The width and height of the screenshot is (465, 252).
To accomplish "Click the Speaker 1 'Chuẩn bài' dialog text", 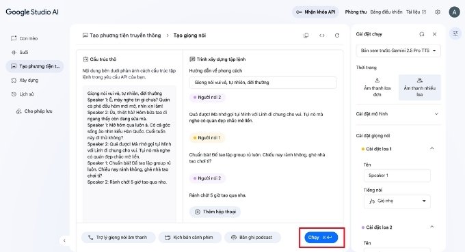I will (x=257, y=158).
